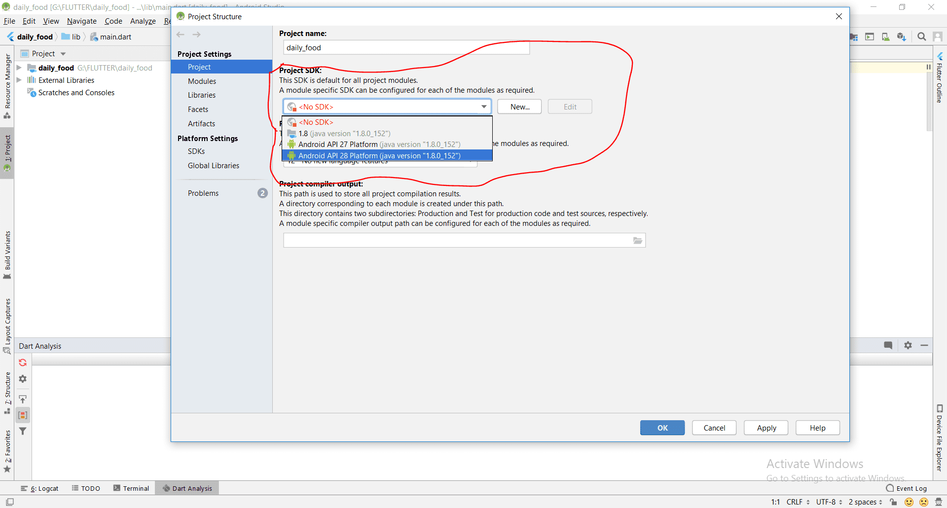Click the folder icon beside the compiler output path
The width and height of the screenshot is (947, 508).
(x=637, y=240)
